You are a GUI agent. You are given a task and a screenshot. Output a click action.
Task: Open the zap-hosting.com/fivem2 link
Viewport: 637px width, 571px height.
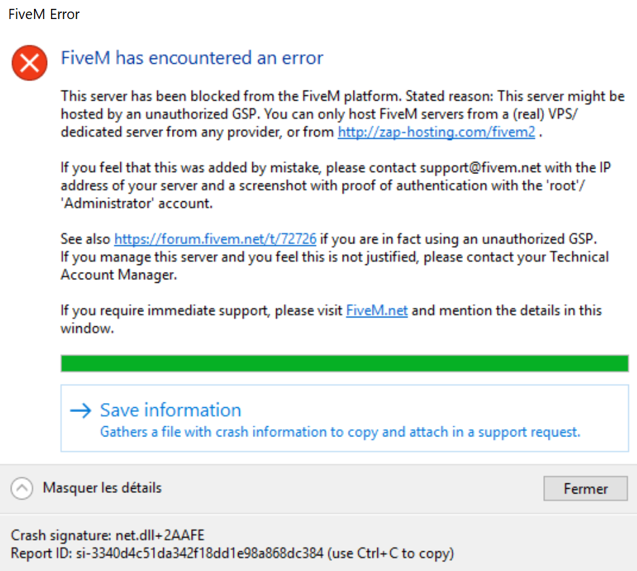436,132
